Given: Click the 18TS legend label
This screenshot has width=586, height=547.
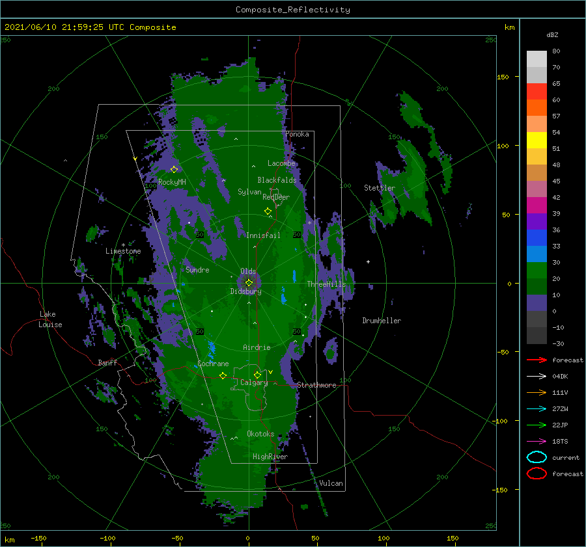Looking at the screenshot, I should [x=560, y=442].
